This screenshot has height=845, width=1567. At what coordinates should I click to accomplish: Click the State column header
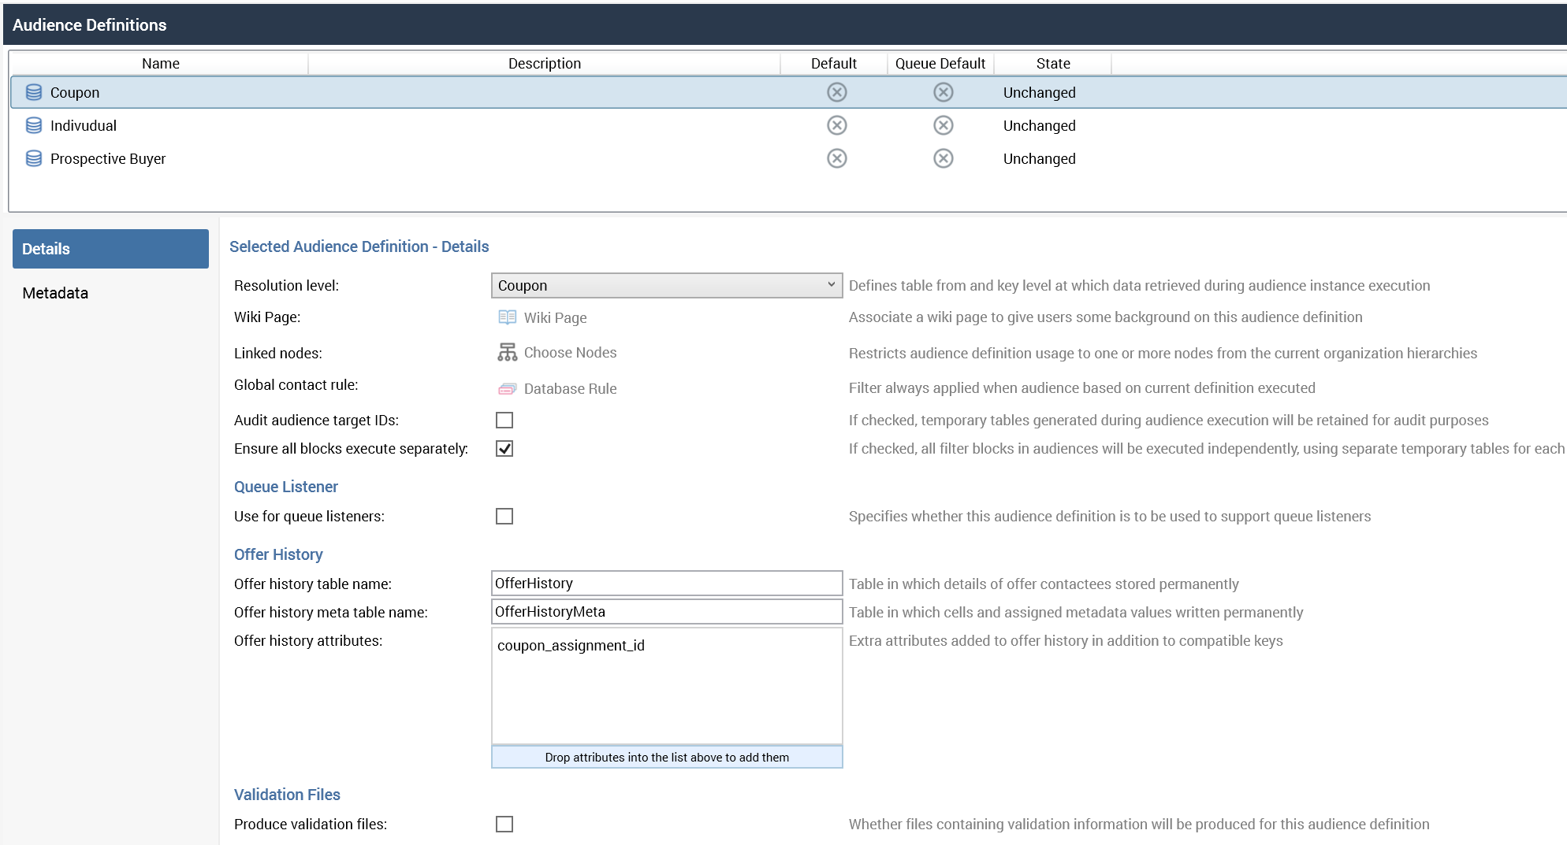pyautogui.click(x=1052, y=63)
